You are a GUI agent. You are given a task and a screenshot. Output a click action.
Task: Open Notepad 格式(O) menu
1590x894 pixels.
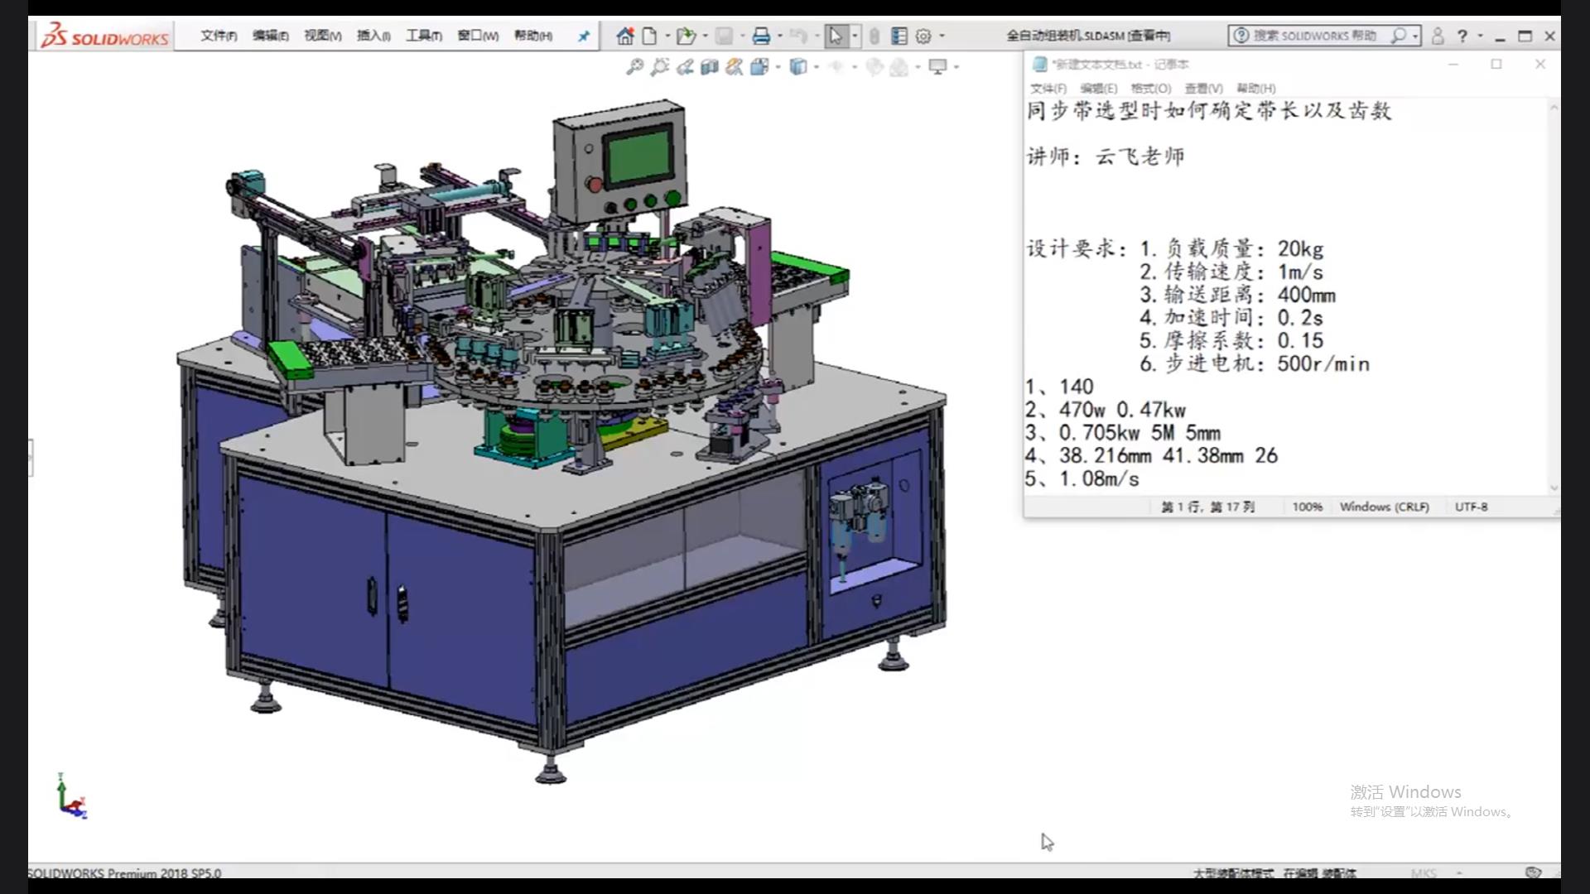click(x=1151, y=89)
